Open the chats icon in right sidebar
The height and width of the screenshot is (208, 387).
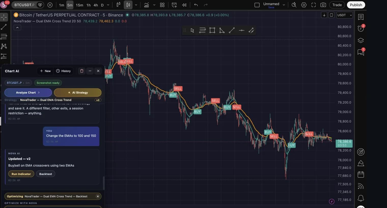coord(361,52)
